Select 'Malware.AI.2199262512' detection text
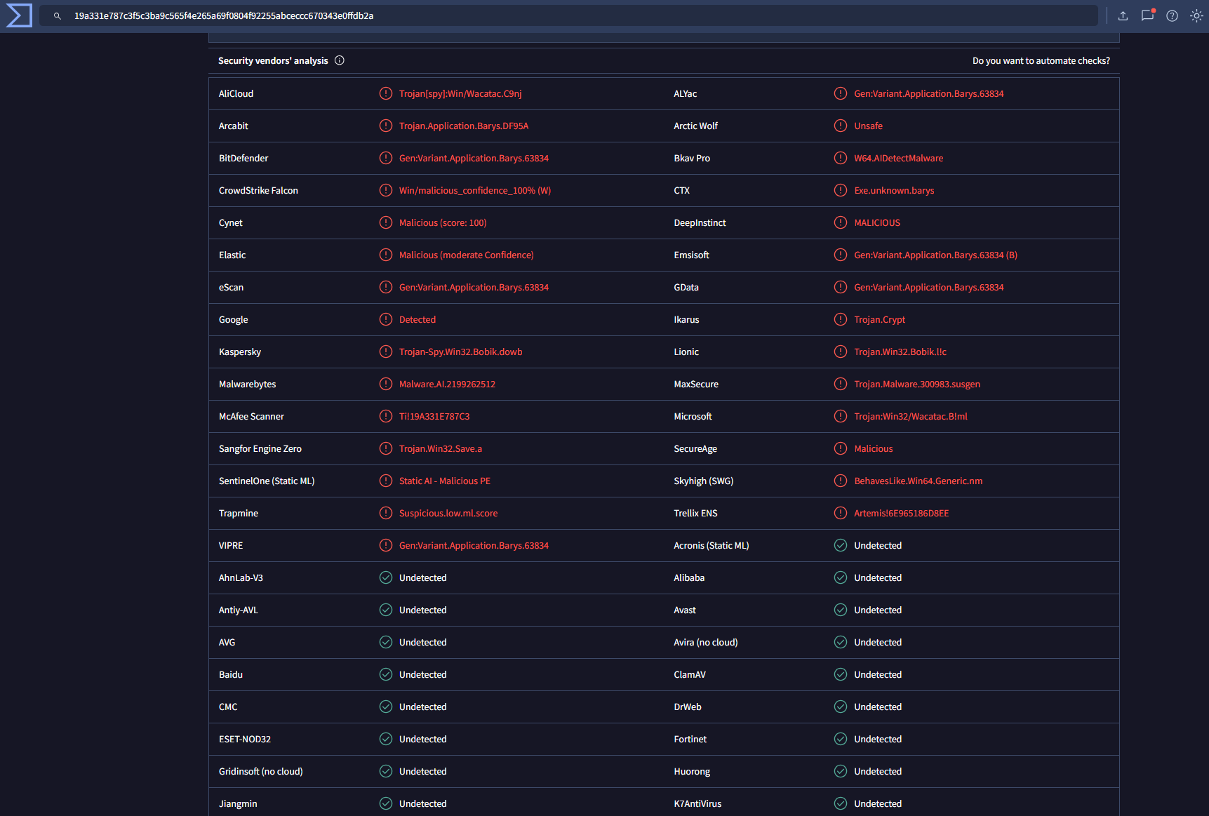Screen dimensions: 1209x816 (x=447, y=384)
